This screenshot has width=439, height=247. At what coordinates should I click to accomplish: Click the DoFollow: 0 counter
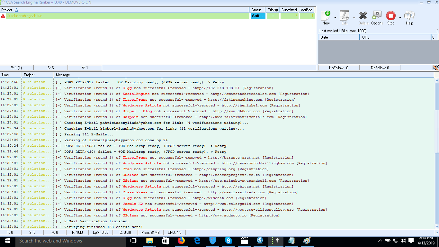(380, 68)
